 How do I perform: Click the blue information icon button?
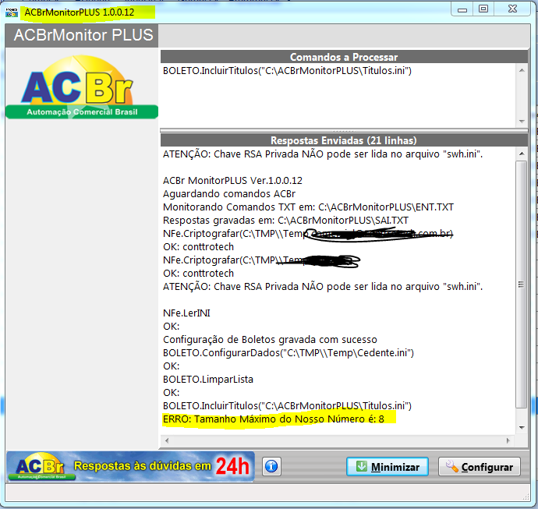[271, 466]
